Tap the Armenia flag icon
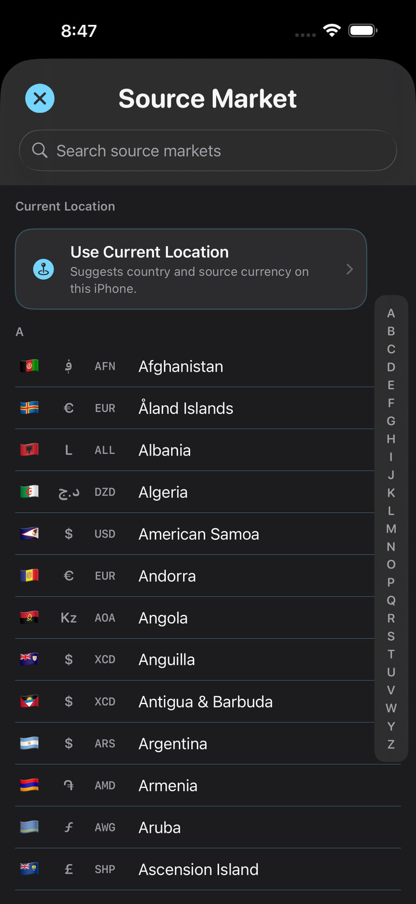Image resolution: width=416 pixels, height=904 pixels. pos(29,785)
